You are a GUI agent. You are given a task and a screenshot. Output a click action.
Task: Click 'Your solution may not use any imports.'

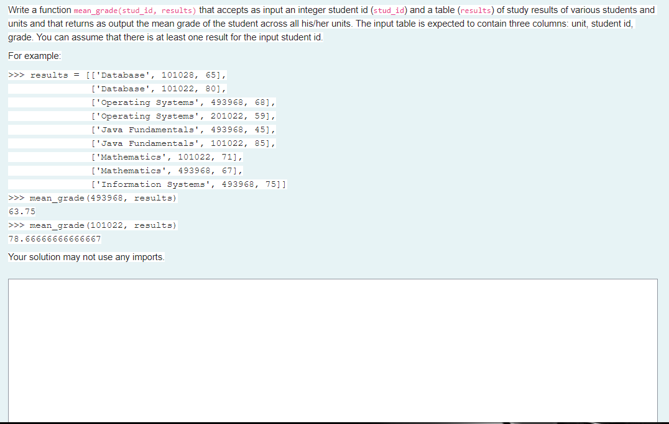86,257
